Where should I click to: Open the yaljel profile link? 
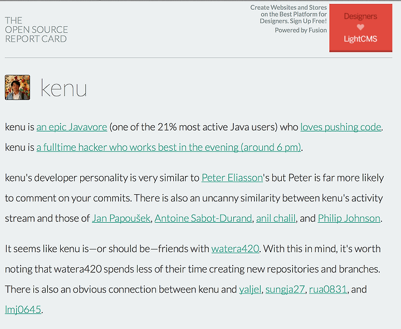(250, 289)
